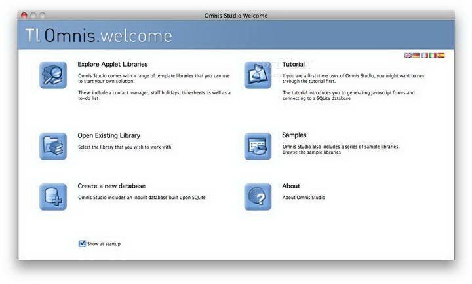Switch language with the German flag
The image size is (472, 284).
(416, 56)
